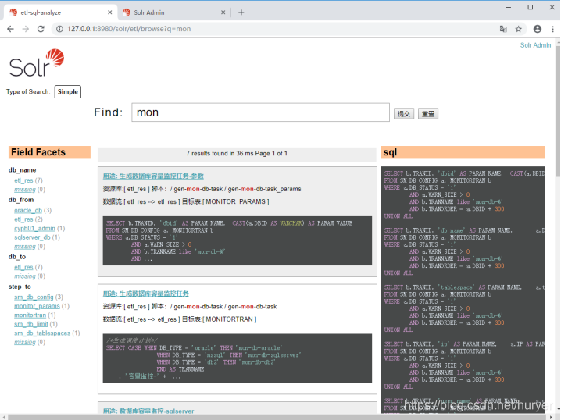Select the Simple search type tab
This screenshot has height=420, width=561.
(68, 91)
